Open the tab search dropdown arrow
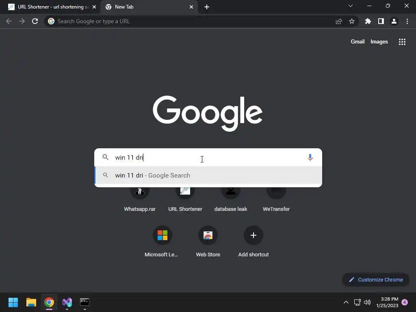Screen dimensions: 416x312 pyautogui.click(x=351, y=6)
